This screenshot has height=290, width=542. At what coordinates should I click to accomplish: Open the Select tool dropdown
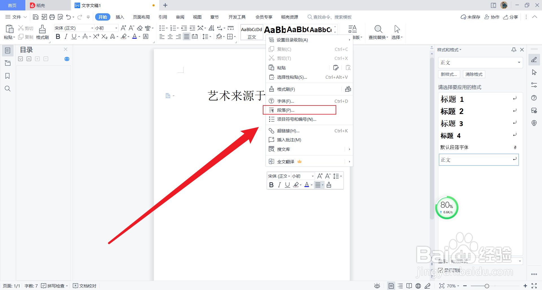click(397, 32)
